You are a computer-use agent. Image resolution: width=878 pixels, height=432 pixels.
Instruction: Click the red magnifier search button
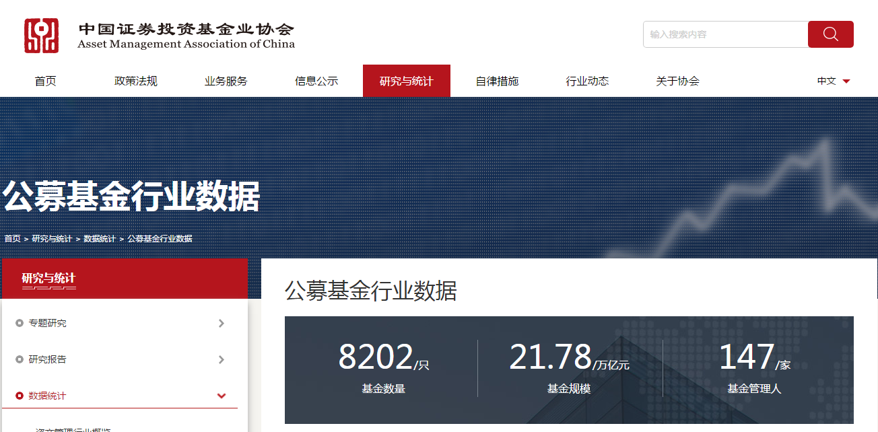[830, 34]
